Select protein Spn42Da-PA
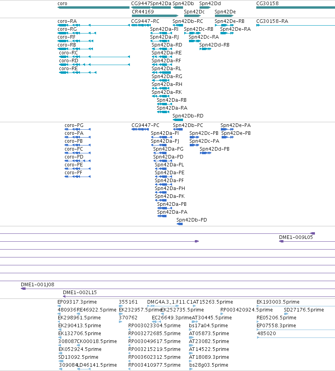The width and height of the screenshot is (335, 371). click(x=162, y=216)
